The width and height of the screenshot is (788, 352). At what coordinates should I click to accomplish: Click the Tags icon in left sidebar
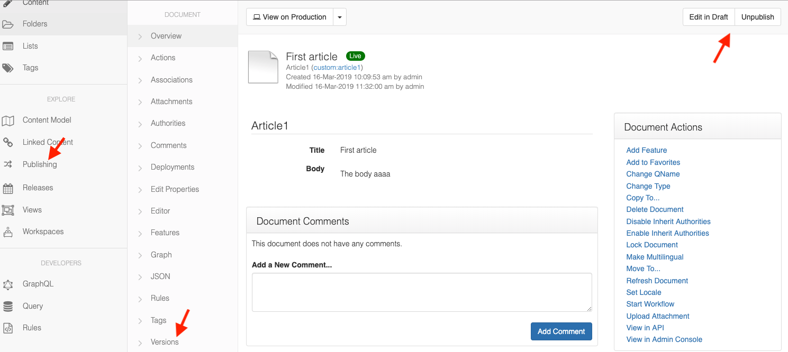(x=8, y=68)
